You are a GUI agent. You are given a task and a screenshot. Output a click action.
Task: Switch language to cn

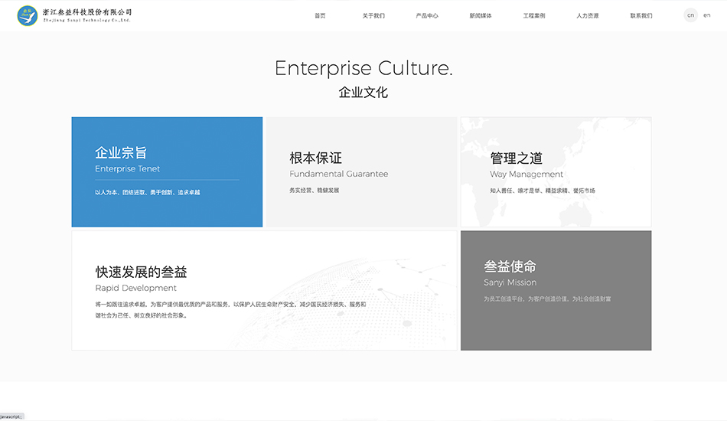[x=690, y=15]
